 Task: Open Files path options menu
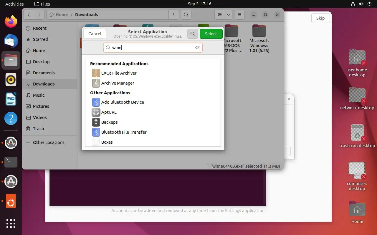pos(173,15)
